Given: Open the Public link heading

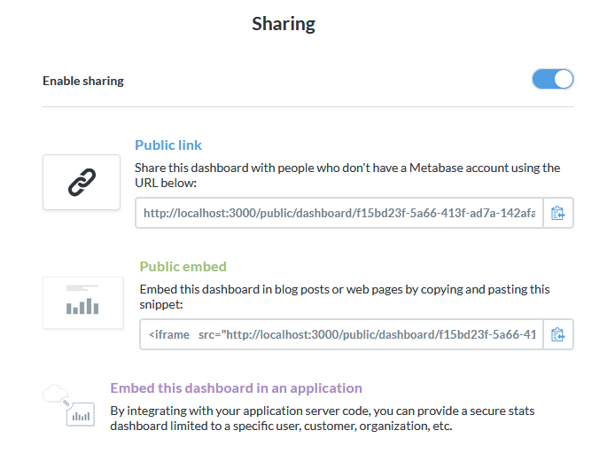Looking at the screenshot, I should click(168, 145).
